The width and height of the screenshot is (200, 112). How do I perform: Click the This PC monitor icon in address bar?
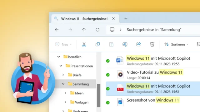tap(112, 30)
